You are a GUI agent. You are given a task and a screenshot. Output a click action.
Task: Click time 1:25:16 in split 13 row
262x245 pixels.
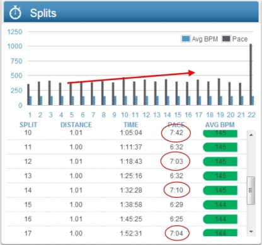[x=131, y=176]
